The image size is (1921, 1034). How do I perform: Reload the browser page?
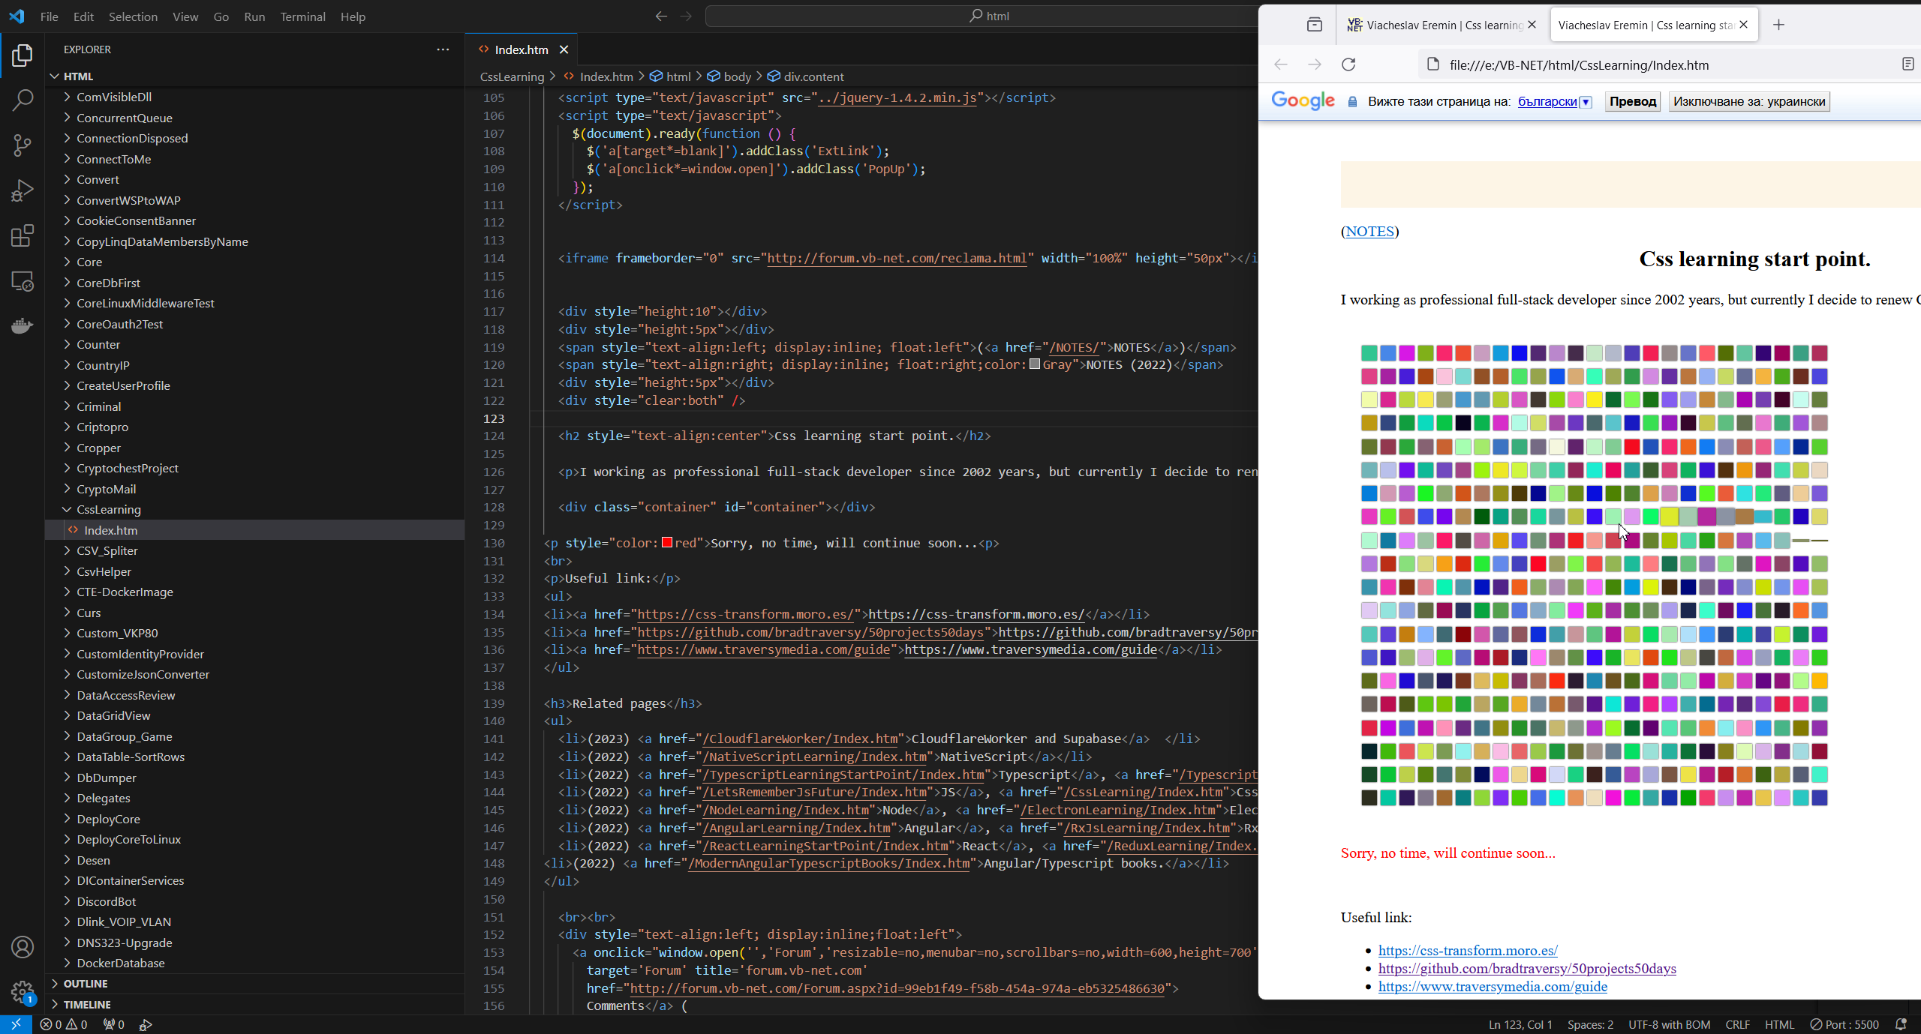pos(1348,64)
